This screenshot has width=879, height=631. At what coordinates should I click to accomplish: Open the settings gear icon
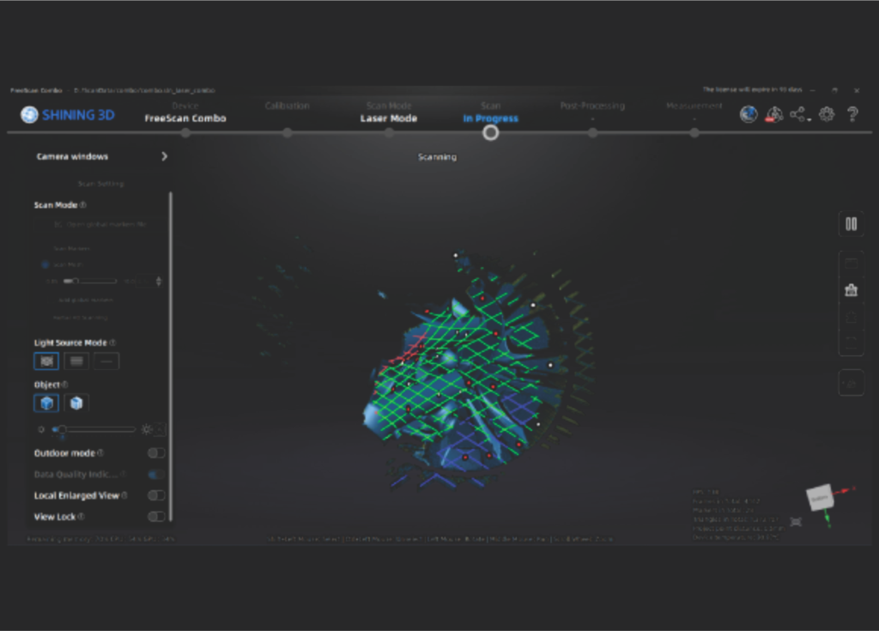827,114
